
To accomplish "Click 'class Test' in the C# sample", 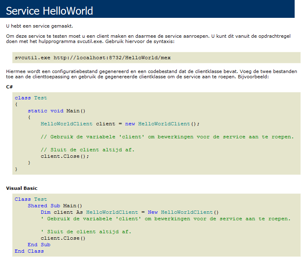I will click(x=31, y=98).
